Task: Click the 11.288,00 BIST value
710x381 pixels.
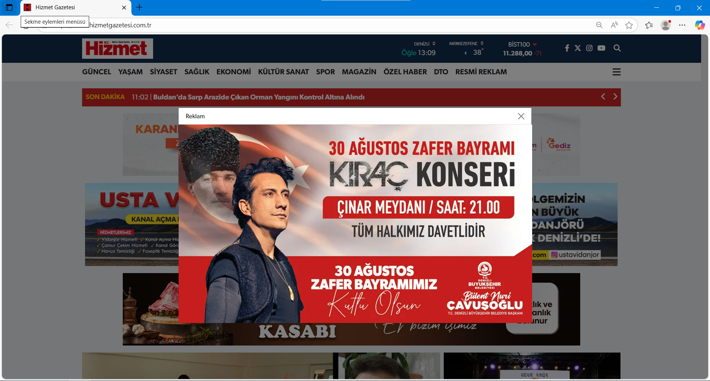Action: tap(517, 53)
